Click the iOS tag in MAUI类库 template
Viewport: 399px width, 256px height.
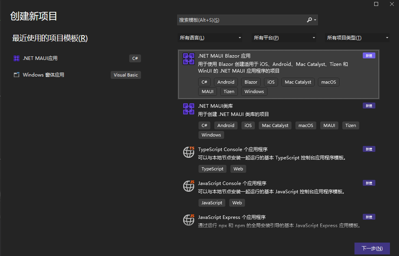[248, 125]
